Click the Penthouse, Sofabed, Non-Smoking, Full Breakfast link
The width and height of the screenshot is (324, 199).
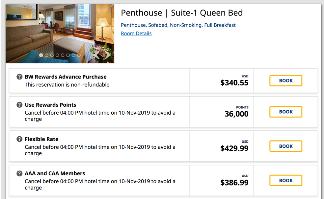[178, 25]
